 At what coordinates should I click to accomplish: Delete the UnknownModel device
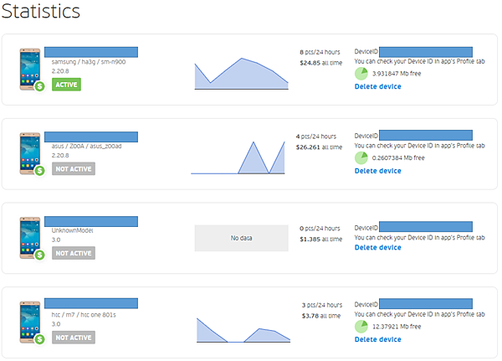pos(378,247)
